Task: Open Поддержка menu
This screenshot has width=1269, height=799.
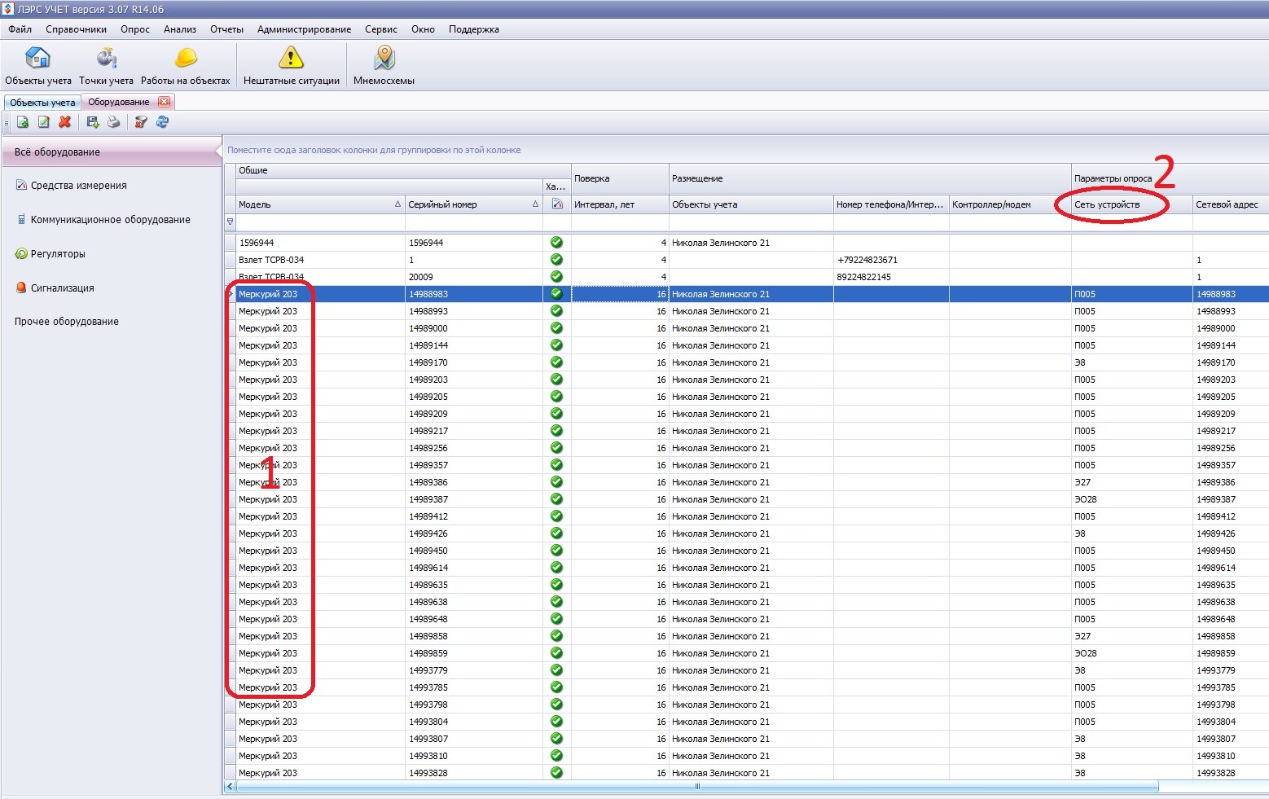Action: [x=474, y=29]
